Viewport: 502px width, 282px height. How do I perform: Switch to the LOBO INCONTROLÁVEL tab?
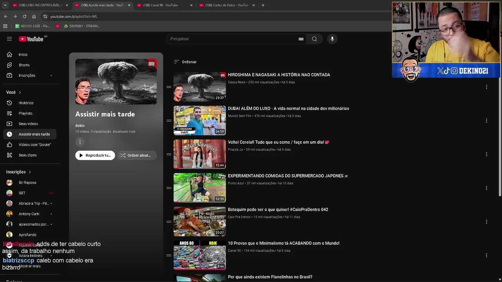click(x=40, y=5)
